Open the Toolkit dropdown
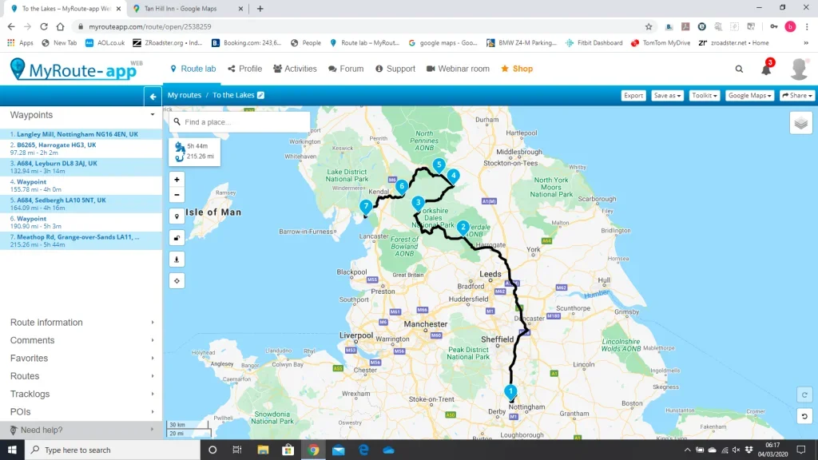This screenshot has width=818, height=460. coord(705,96)
